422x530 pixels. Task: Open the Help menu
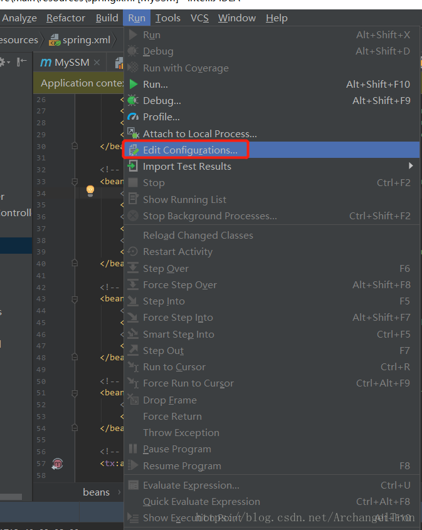click(x=277, y=18)
